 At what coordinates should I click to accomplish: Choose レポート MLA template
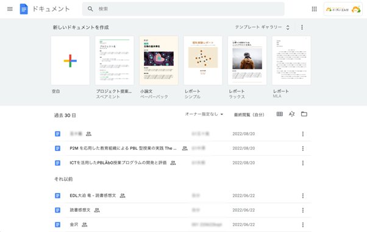291,60
